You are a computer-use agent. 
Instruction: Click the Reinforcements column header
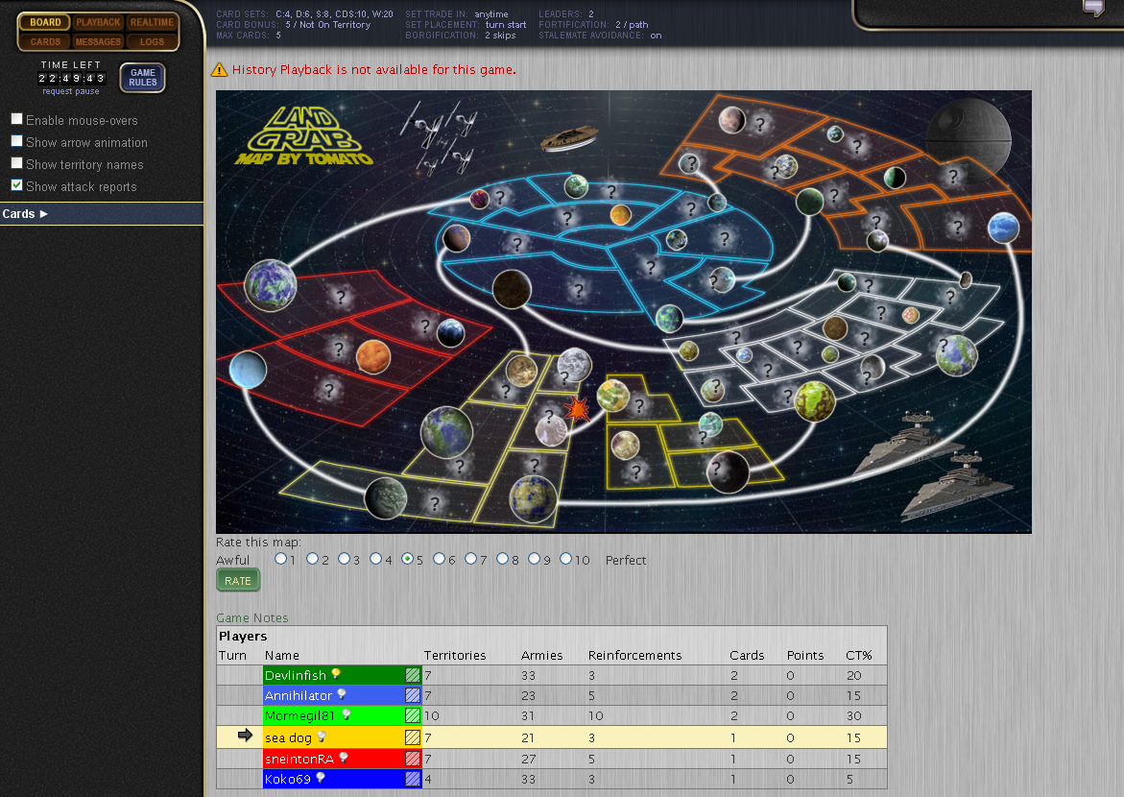click(x=635, y=655)
